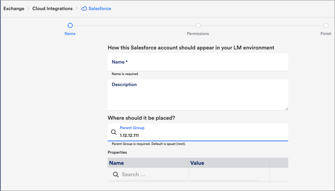335x191 pixels.
Task: Select the Name step circle
Action: [70, 25]
